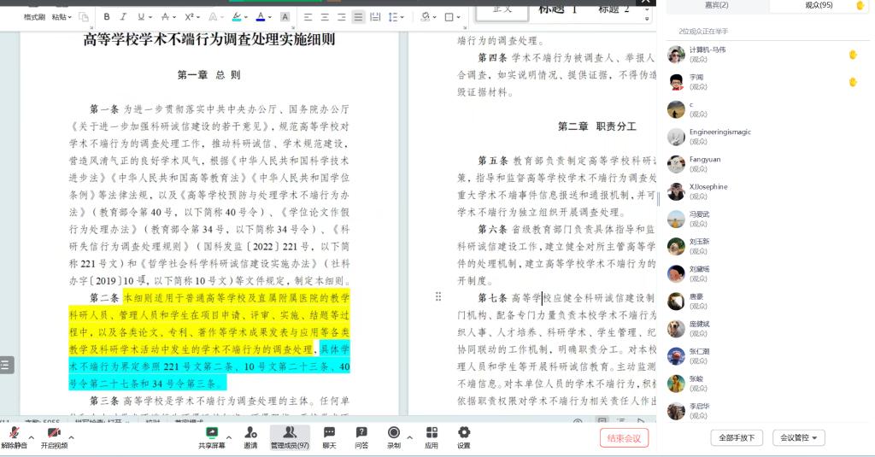875x457 pixels.
Task: Apply the text highlight color
Action: coord(237,17)
